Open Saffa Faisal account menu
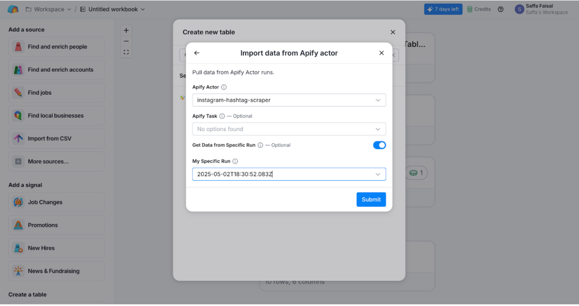The image size is (579, 306). click(x=541, y=9)
